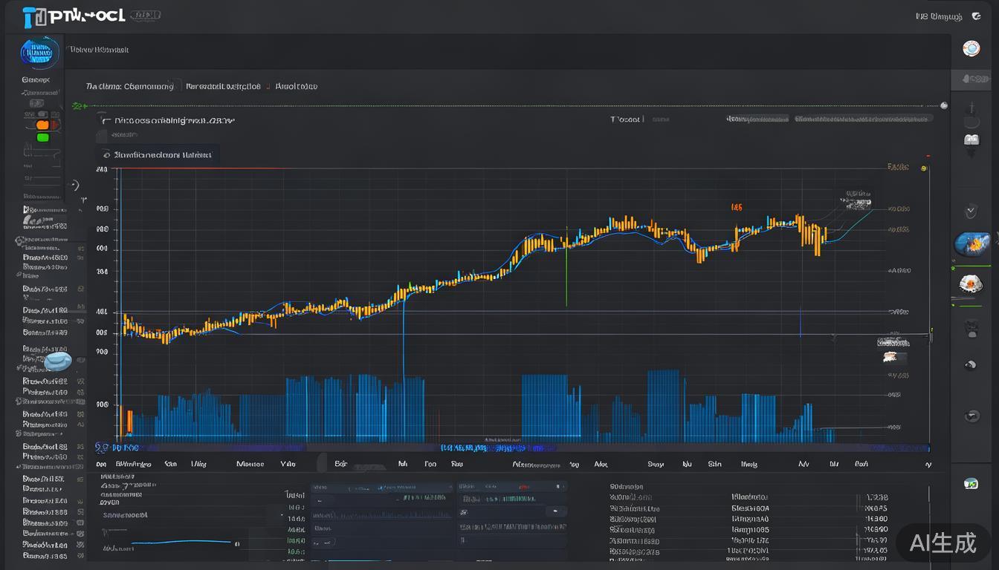Open the dropdown button in lower right panel
This screenshot has width=999, height=570.
tap(555, 512)
